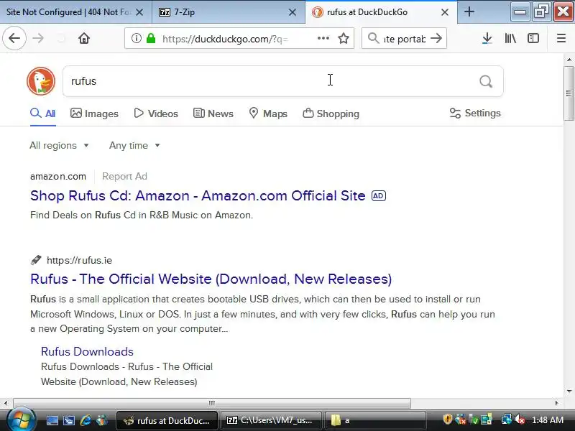Click Report Ad link
This screenshot has width=575, height=431.
[x=124, y=176]
